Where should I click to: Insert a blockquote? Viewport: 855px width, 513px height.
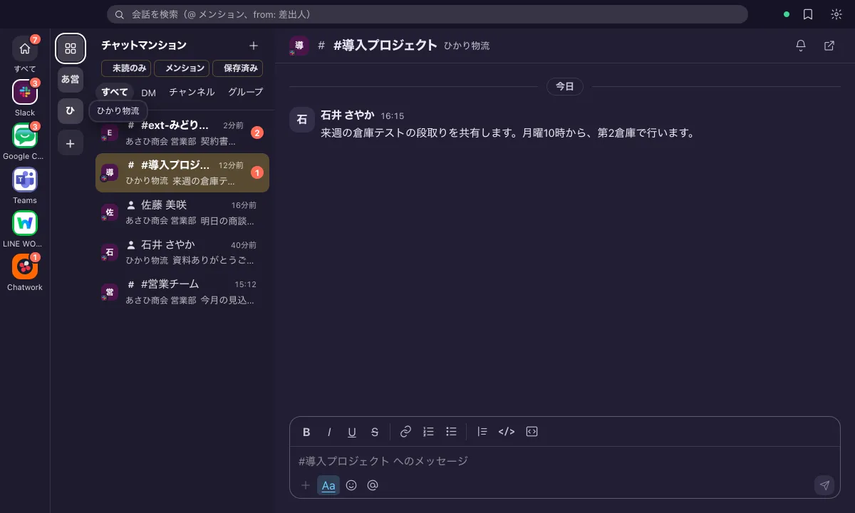click(x=482, y=432)
